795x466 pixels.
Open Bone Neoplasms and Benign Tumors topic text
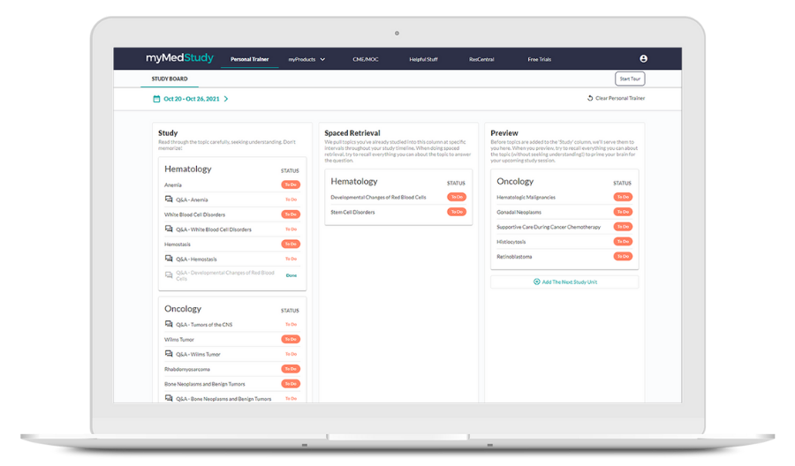pyautogui.click(x=204, y=384)
